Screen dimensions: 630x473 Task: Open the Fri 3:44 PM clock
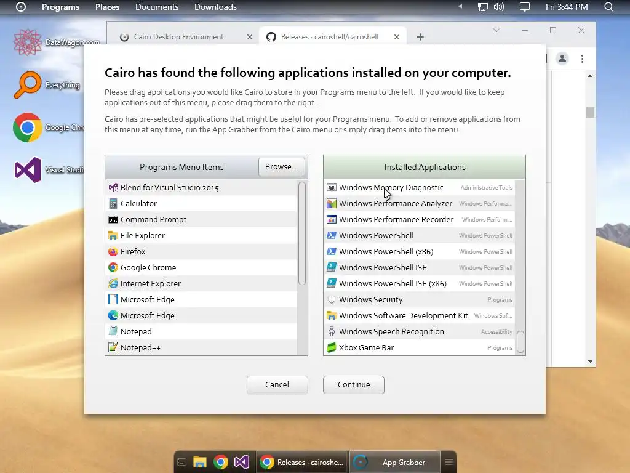[567, 7]
